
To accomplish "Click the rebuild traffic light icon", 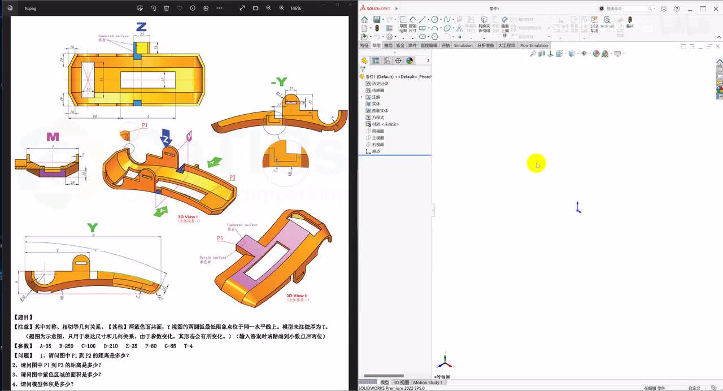I will 377,28.
